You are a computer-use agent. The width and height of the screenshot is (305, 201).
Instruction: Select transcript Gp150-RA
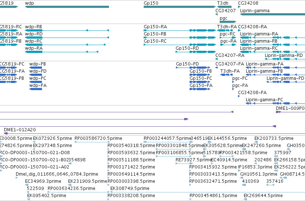[x=180, y=30]
